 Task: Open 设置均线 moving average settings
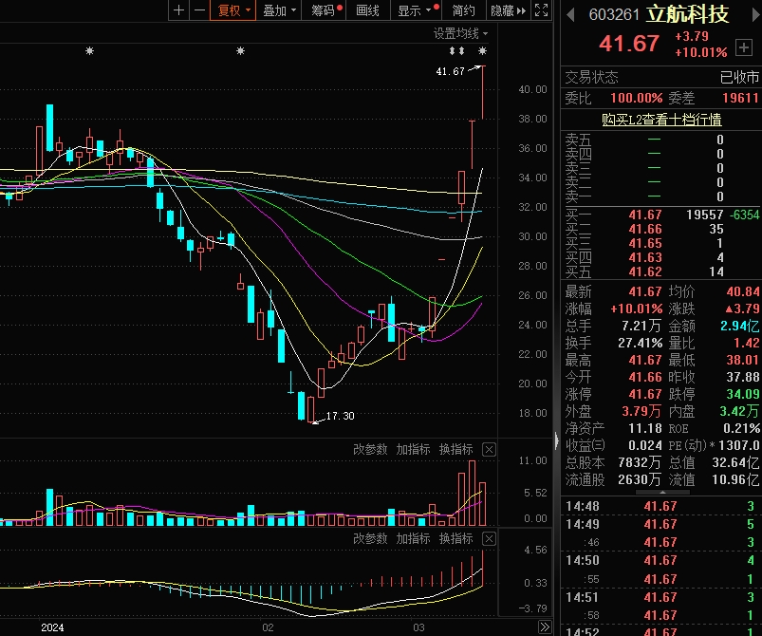[x=460, y=33]
